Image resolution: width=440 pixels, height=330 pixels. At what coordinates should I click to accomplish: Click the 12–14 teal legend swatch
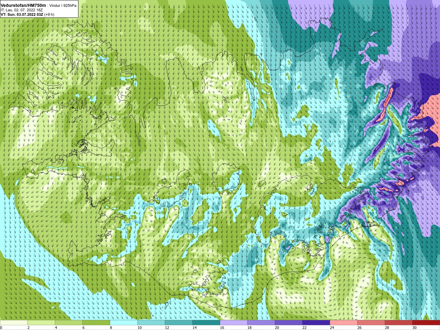(x=179, y=322)
